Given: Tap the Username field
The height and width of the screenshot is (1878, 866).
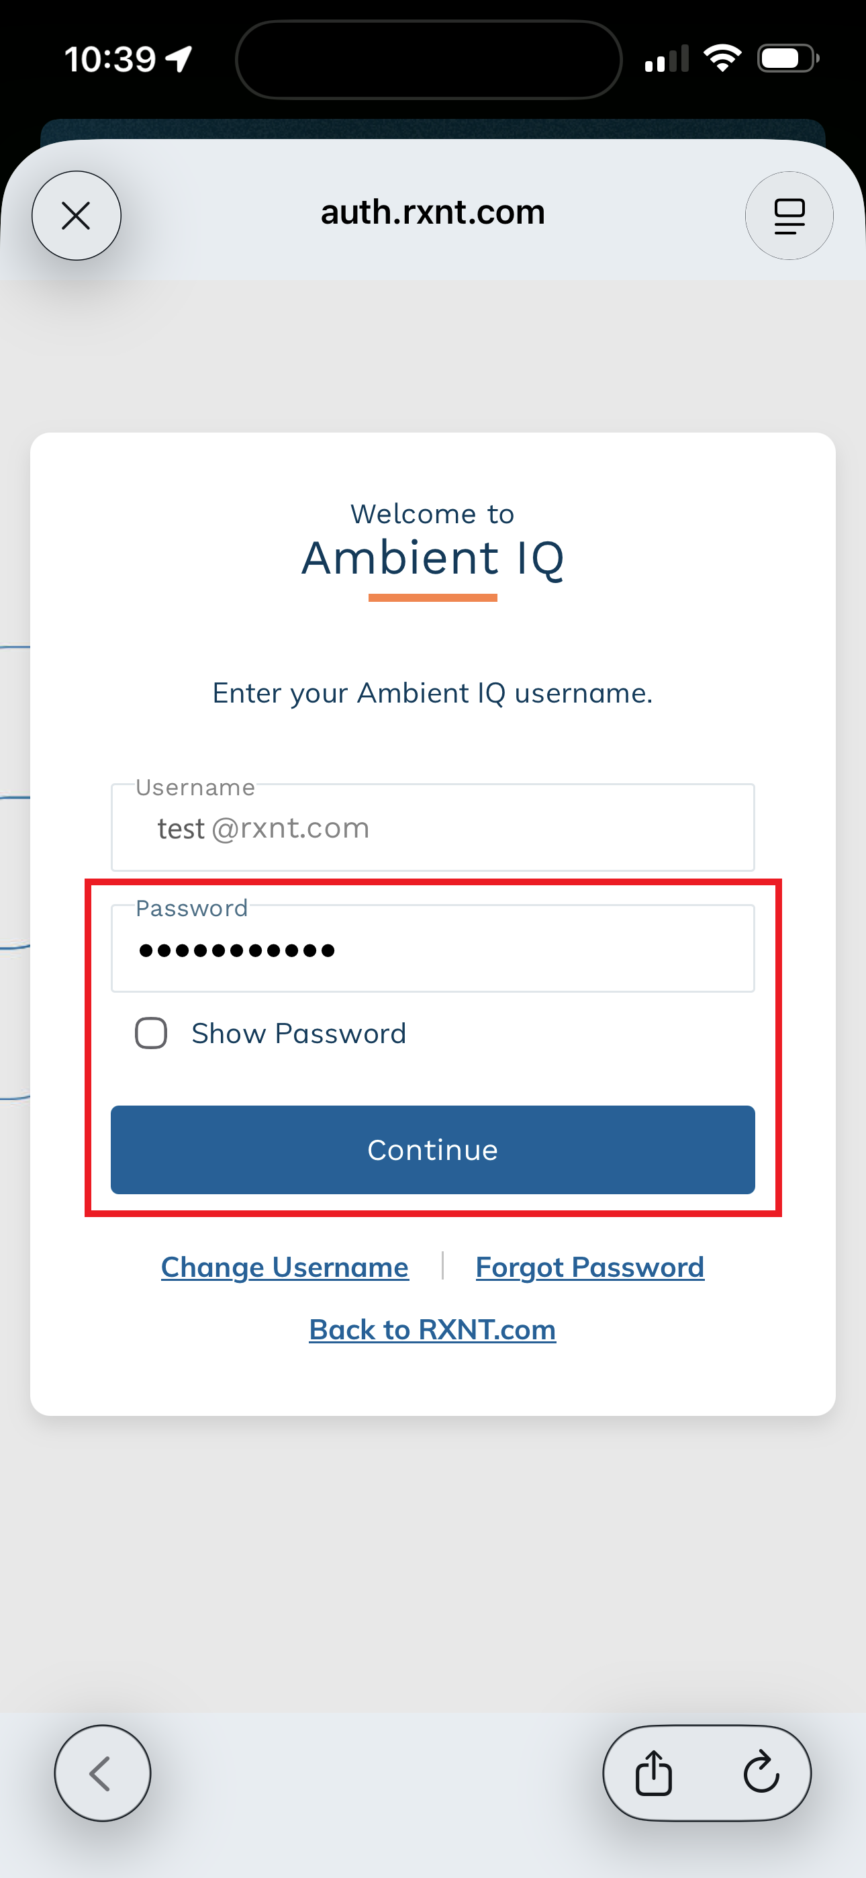Looking at the screenshot, I should (x=432, y=828).
